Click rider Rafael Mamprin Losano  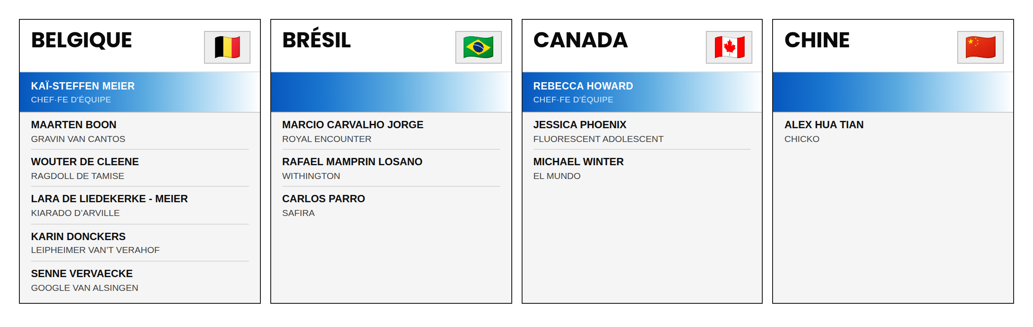coord(391,168)
